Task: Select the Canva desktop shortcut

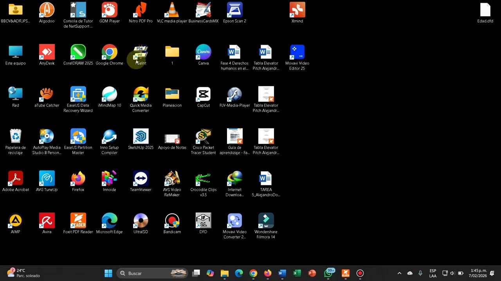Action: click(x=203, y=52)
